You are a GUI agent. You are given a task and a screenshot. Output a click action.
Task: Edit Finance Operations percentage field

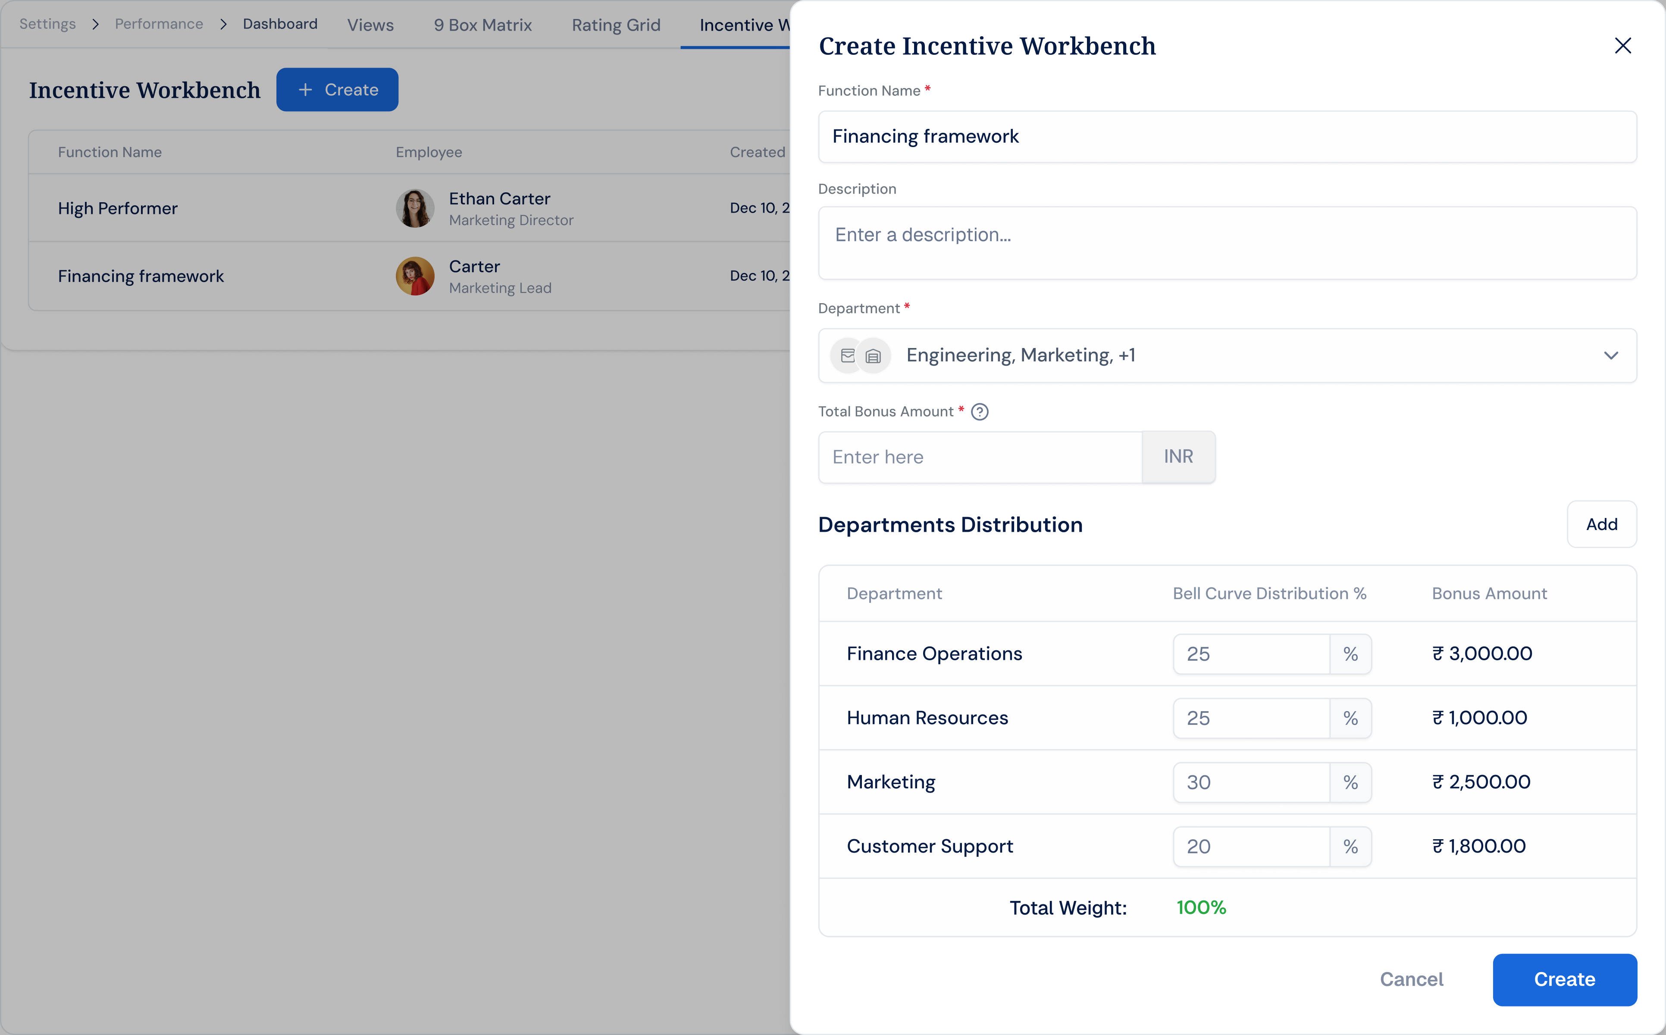(1251, 654)
